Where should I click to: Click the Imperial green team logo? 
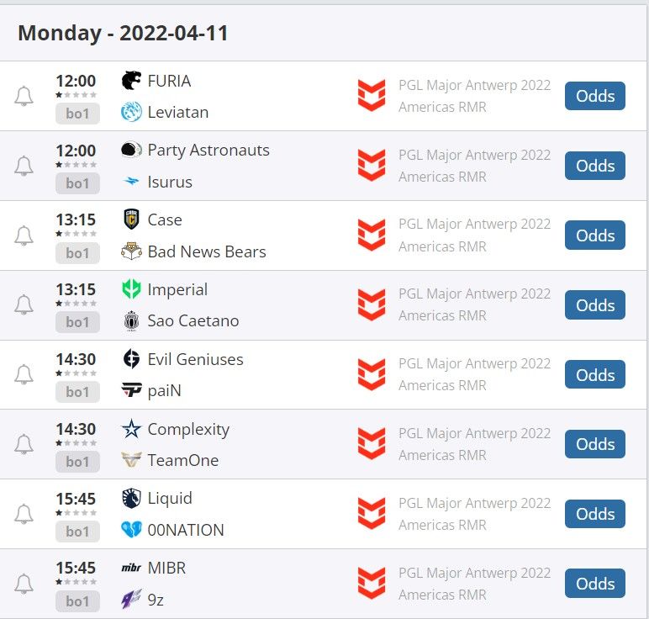[x=132, y=289]
